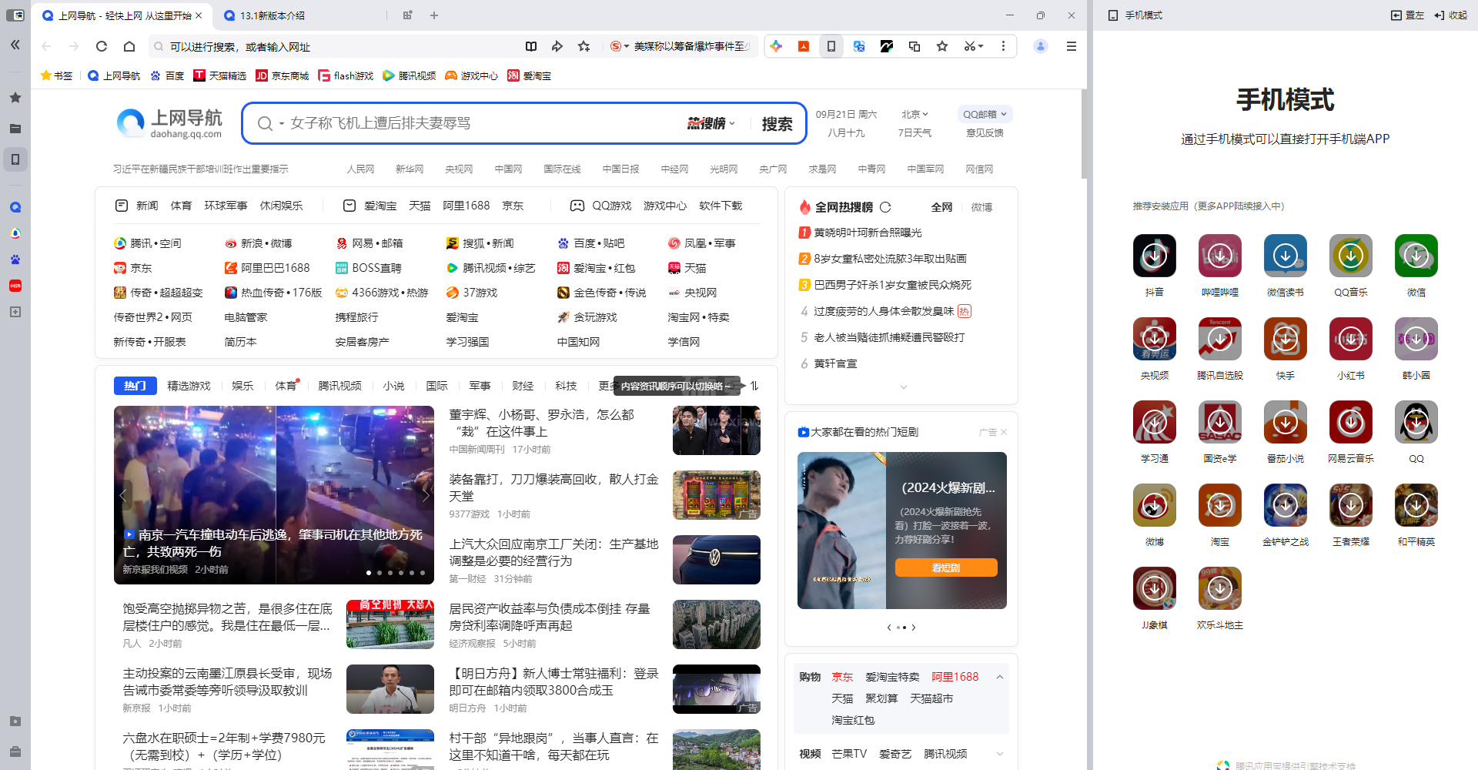Collapse the 购物 section chevron

[x=1000, y=677]
